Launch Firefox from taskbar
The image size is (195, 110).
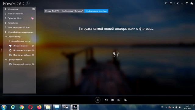[39, 107]
